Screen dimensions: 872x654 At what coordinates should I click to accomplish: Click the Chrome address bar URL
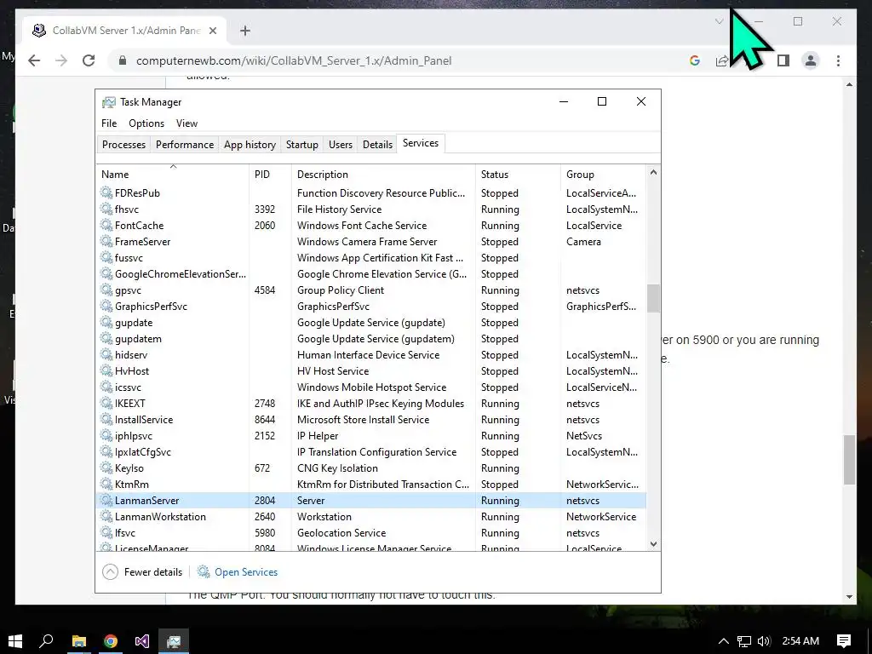tap(294, 60)
